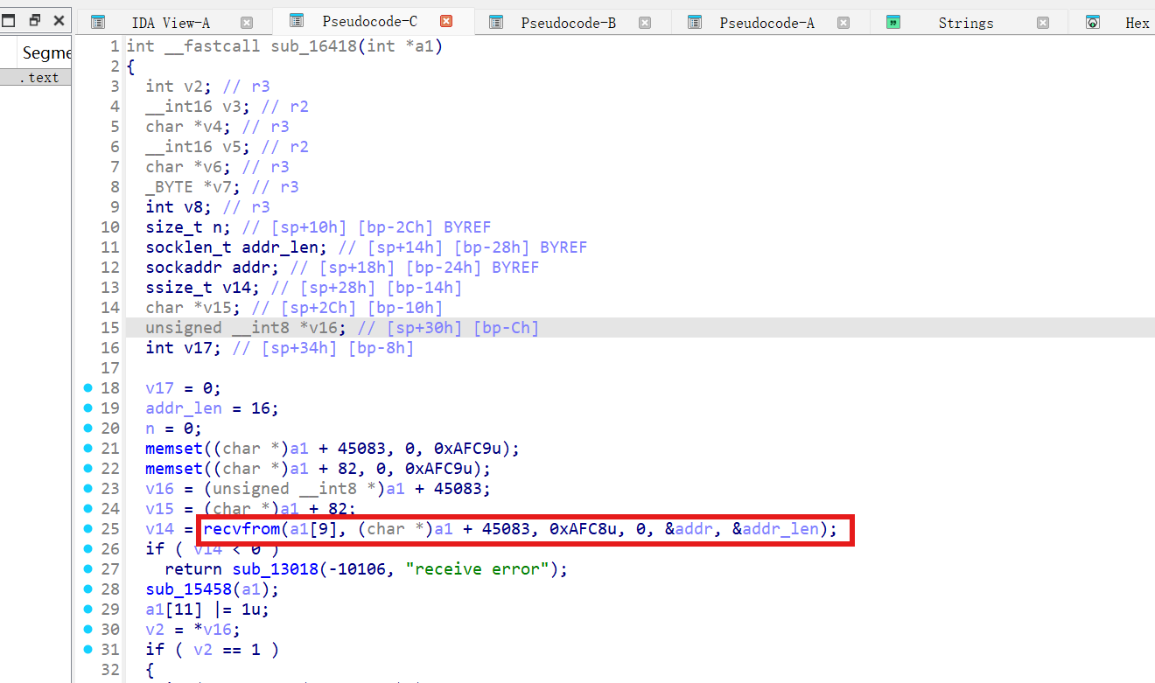
Task: Toggle breakpoint dot on line 20
Action: pos(87,428)
